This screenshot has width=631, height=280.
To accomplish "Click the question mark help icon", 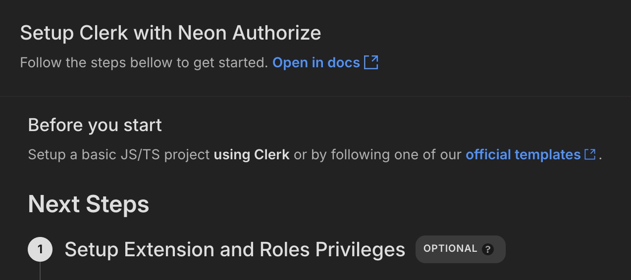I will [488, 249].
